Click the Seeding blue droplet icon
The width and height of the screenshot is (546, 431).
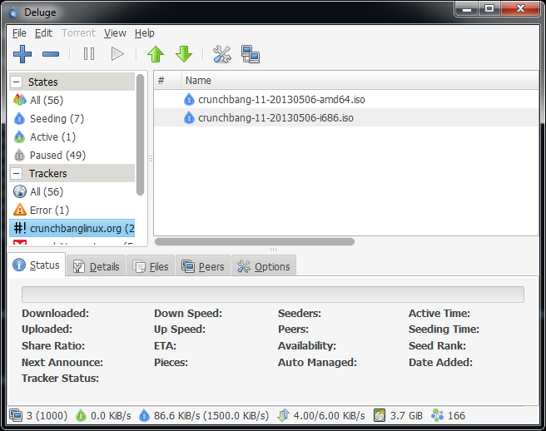click(19, 118)
